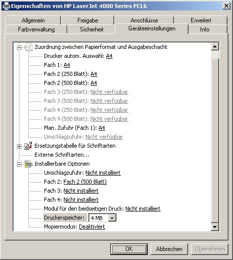
Task: Select the Externe Schriftarten... item
Action: click(62, 155)
